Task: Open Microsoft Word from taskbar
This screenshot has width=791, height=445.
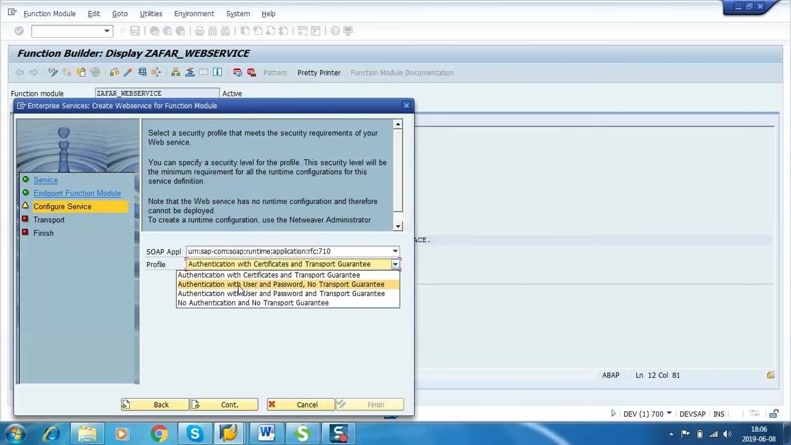Action: coord(266,434)
